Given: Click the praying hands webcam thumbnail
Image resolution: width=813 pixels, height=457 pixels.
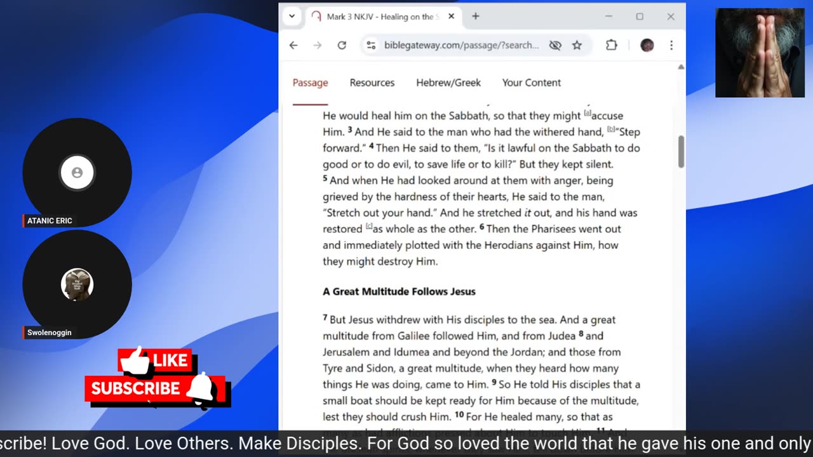Looking at the screenshot, I should tap(760, 53).
